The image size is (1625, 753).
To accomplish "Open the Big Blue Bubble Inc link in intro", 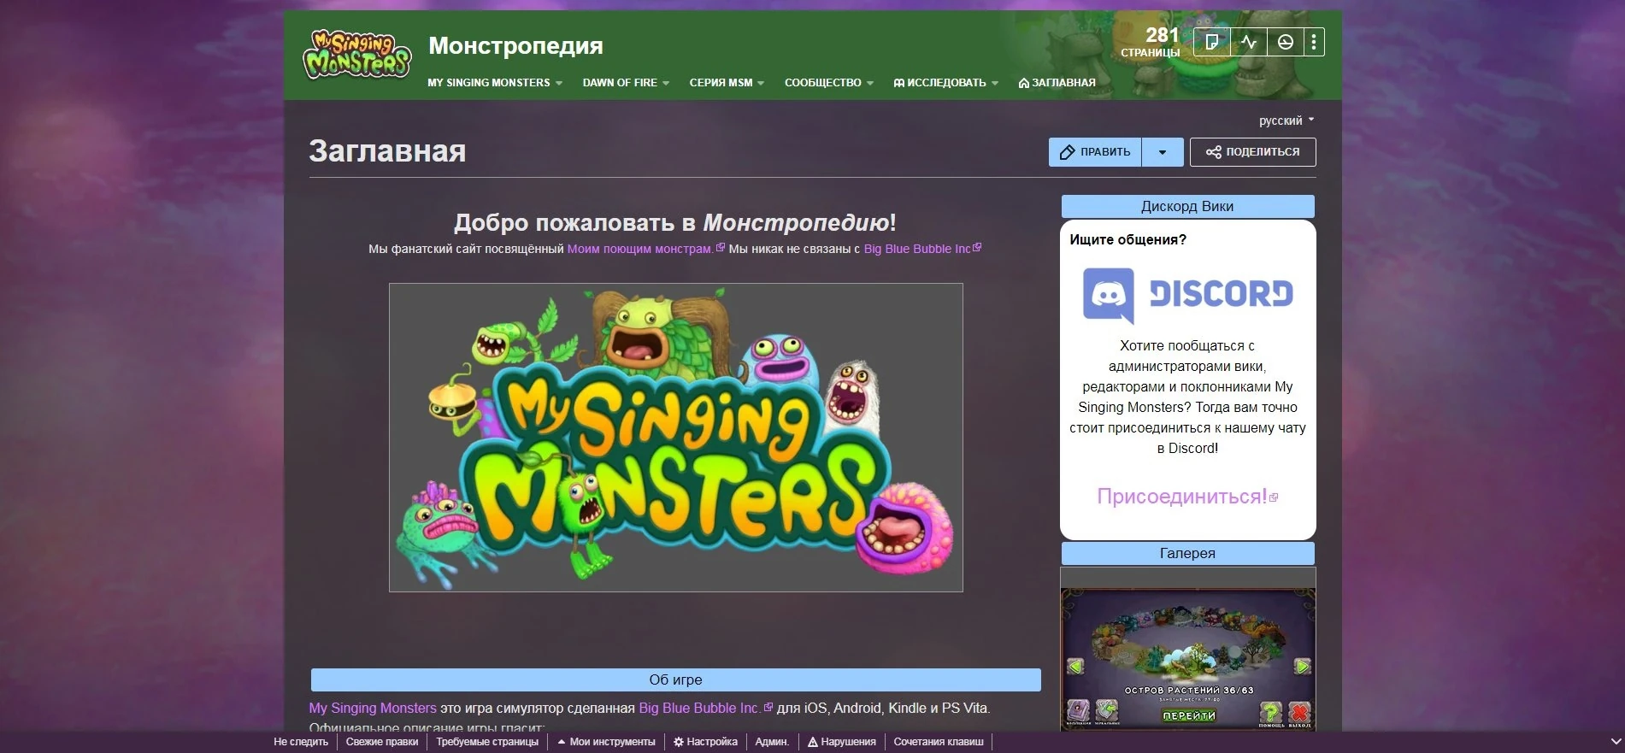I will click(x=921, y=249).
